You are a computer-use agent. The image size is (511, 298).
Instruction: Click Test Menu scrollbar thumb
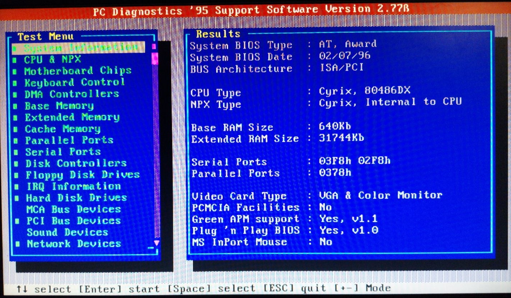click(155, 58)
